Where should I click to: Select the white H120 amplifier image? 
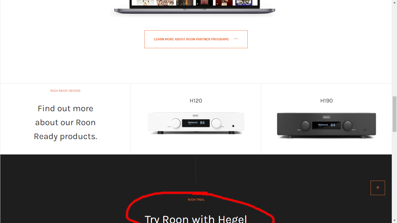coord(196,123)
